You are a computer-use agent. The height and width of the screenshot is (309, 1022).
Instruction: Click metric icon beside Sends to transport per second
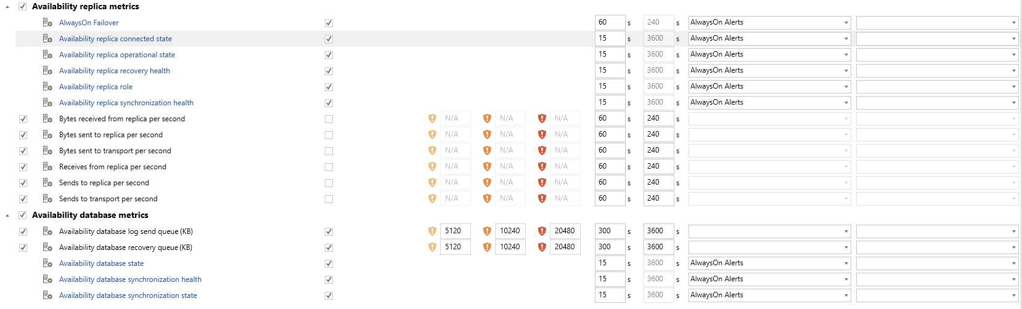click(47, 198)
